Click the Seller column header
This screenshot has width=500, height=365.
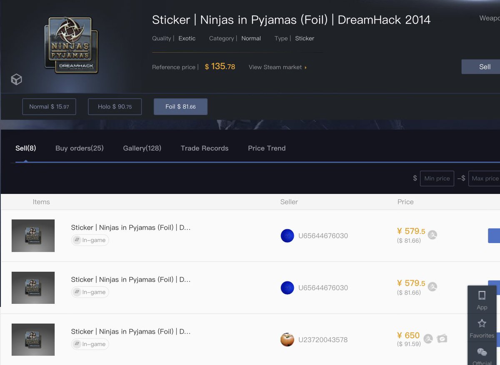289,202
